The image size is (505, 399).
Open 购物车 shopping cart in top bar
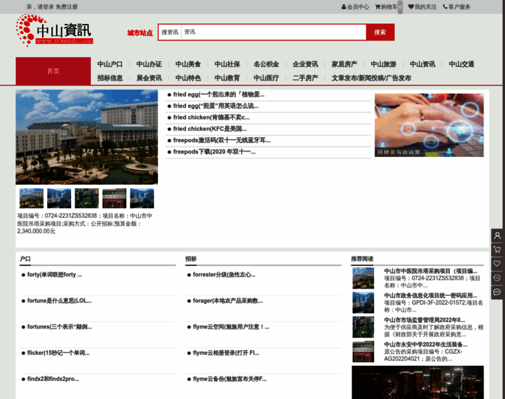386,7
